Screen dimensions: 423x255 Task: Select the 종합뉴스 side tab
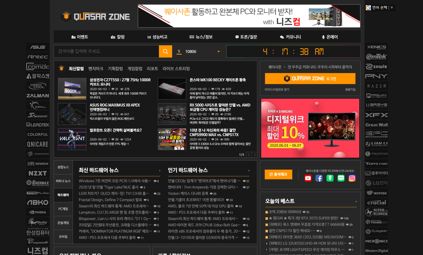pyautogui.click(x=63, y=167)
